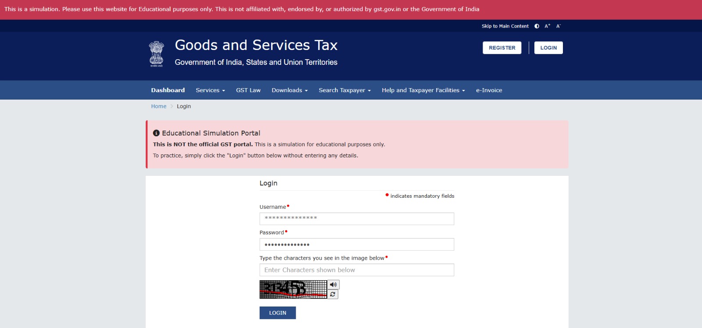Play captcha audio speaker icon
The image size is (702, 328).
333,285
